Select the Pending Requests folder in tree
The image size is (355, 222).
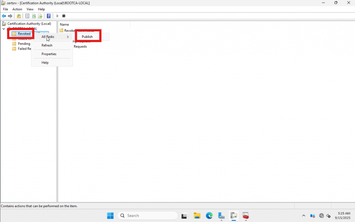click(24, 44)
